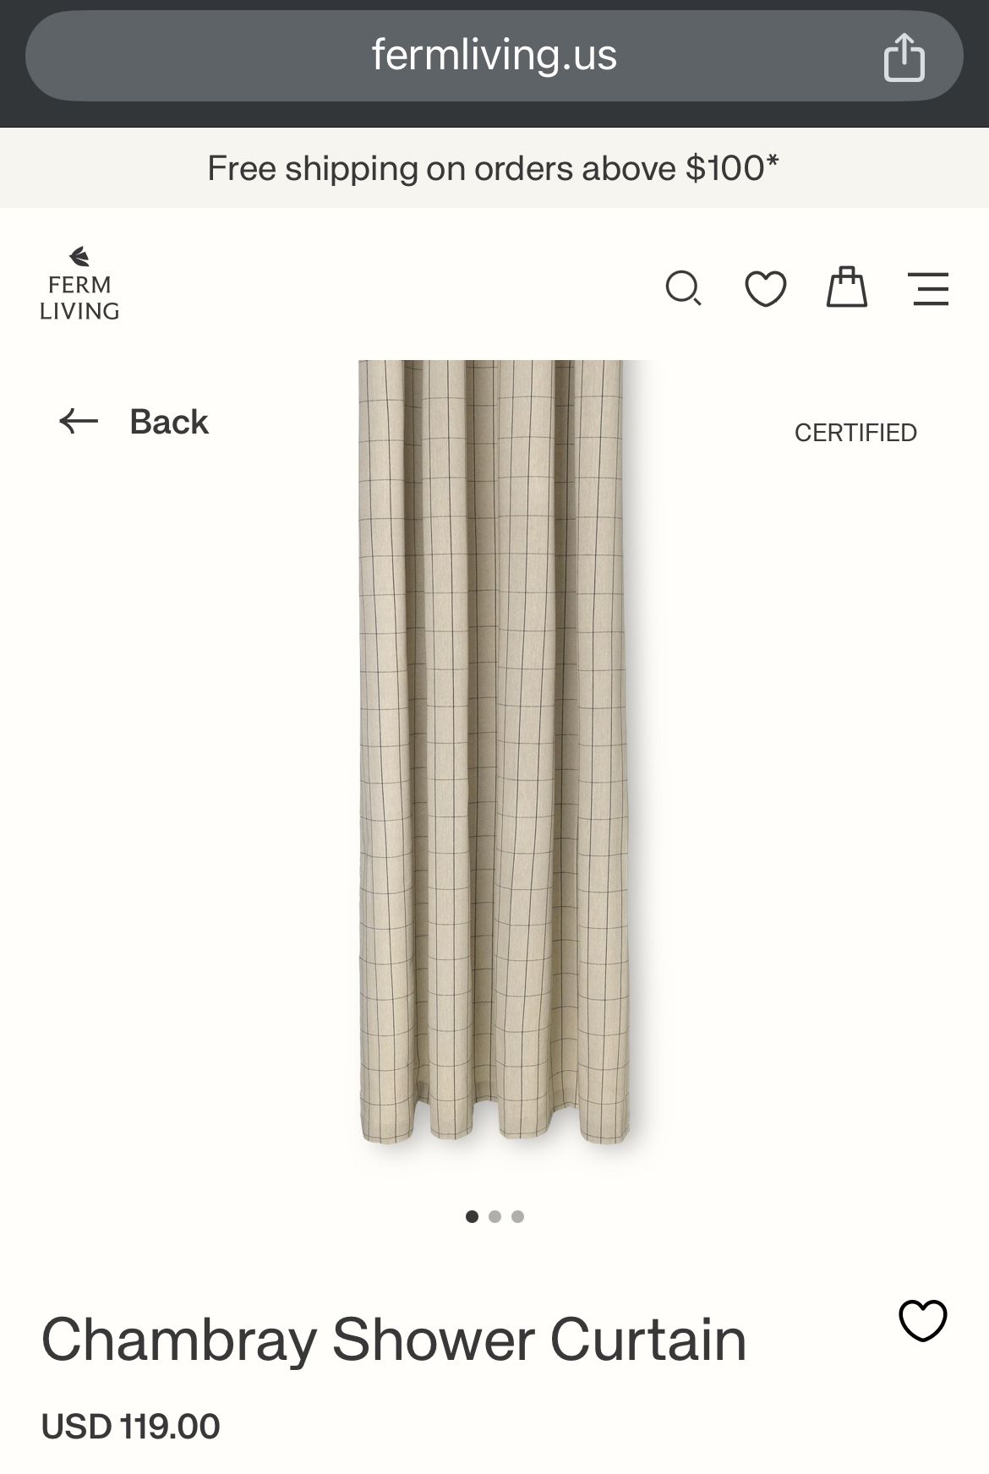
Task: Click the free shipping promotion banner
Action: [494, 168]
